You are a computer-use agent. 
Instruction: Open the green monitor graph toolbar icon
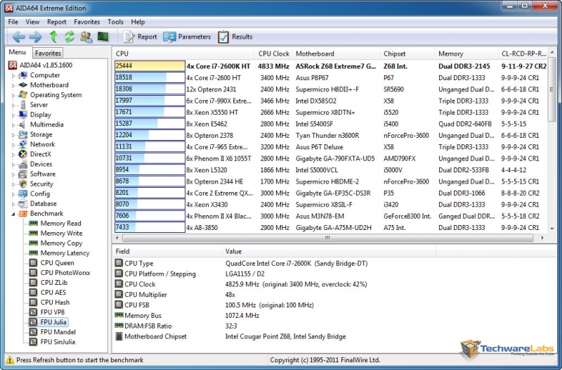point(103,37)
